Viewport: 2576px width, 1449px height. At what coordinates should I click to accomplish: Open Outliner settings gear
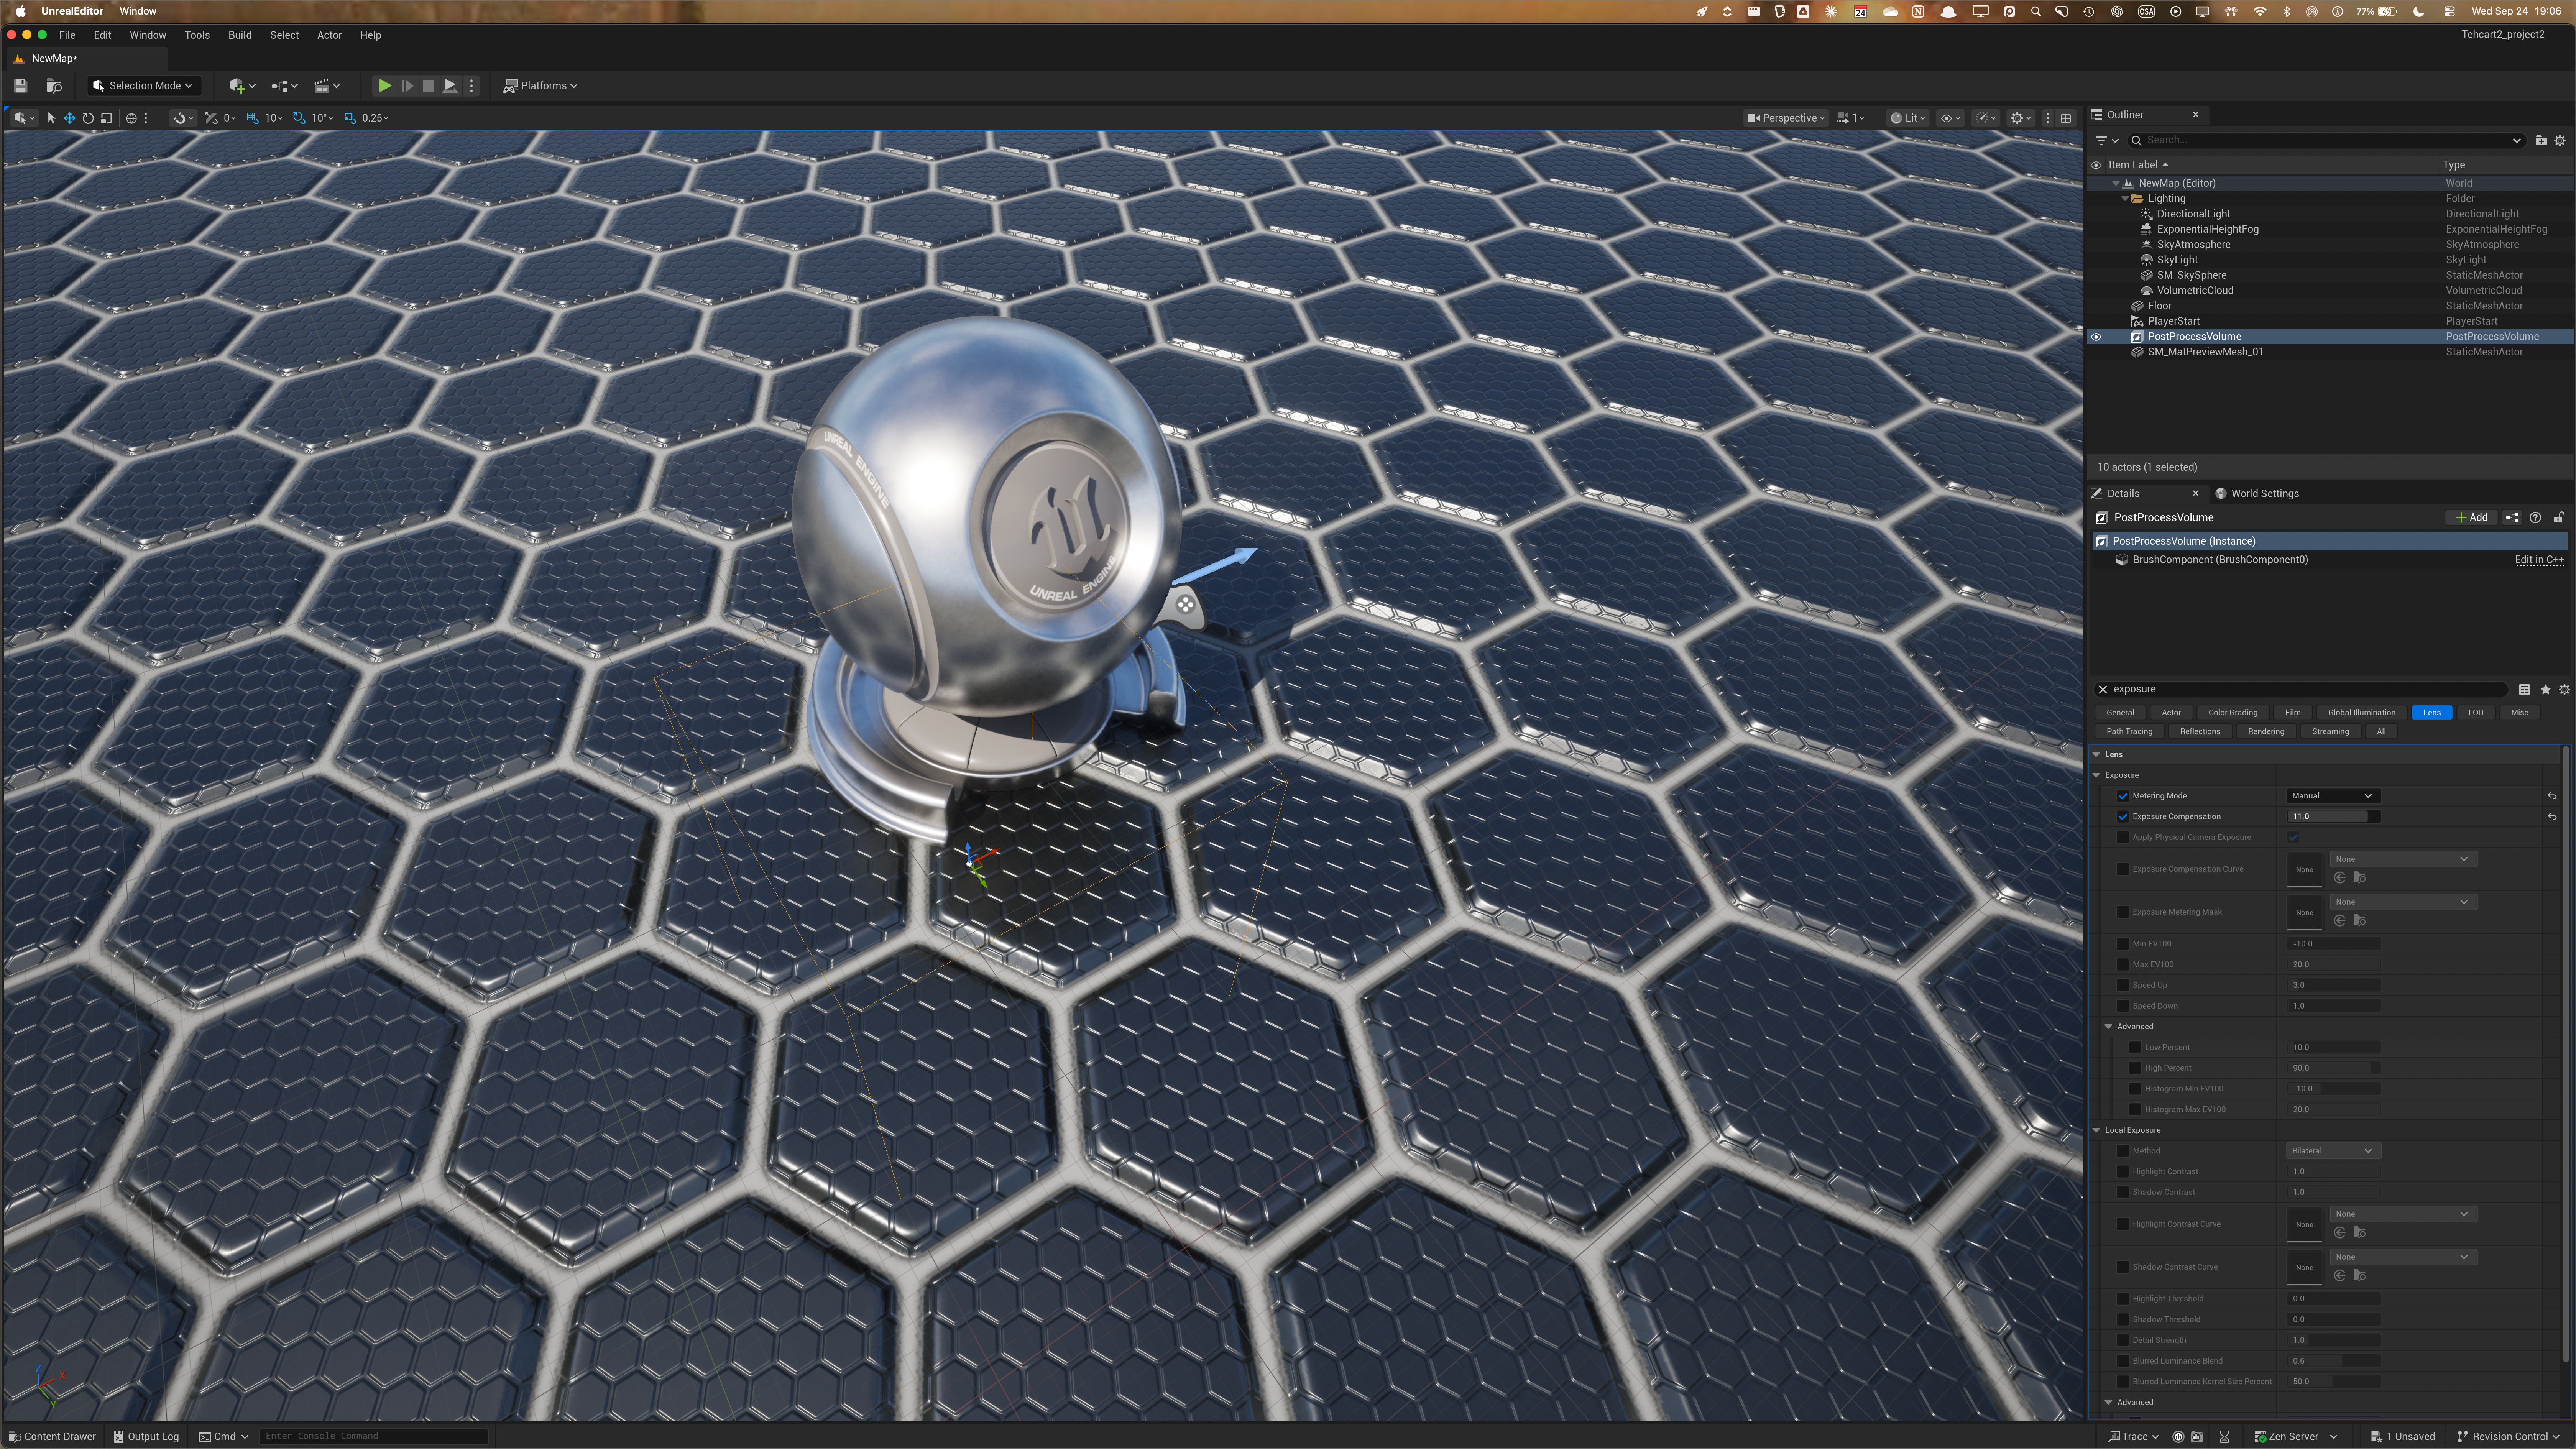point(2560,141)
